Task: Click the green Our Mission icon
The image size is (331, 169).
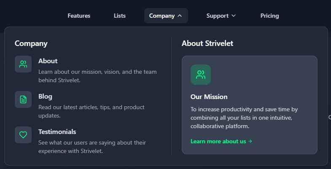Action: click(201, 75)
